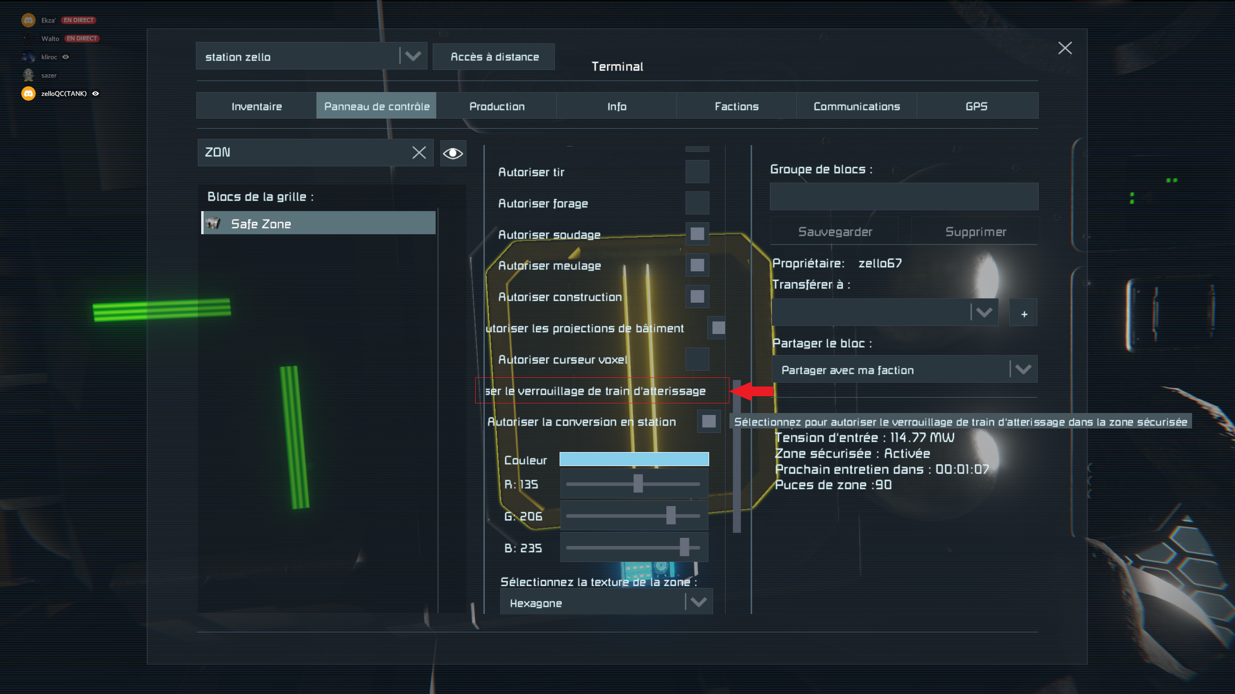Click Tension d'entrée : 114.77 MW text

pos(864,437)
